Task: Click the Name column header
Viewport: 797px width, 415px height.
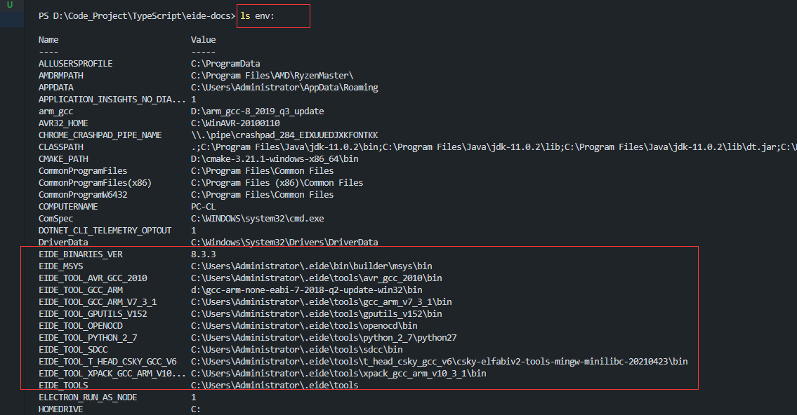Action: (48, 39)
